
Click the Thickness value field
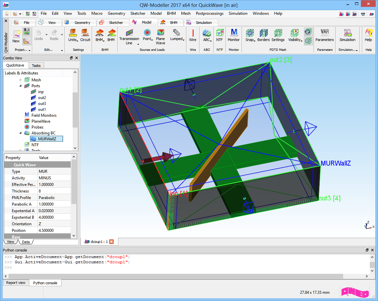tap(54, 191)
